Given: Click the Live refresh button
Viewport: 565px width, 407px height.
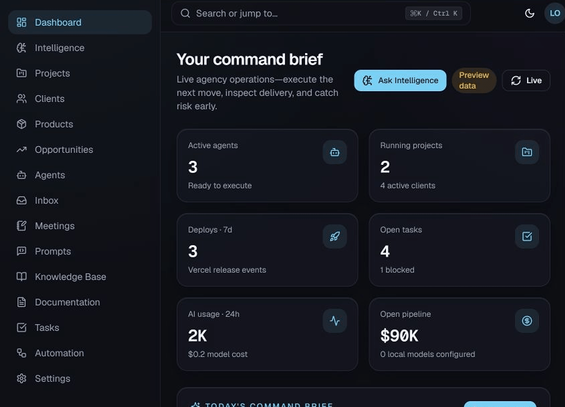Looking at the screenshot, I should coord(526,80).
